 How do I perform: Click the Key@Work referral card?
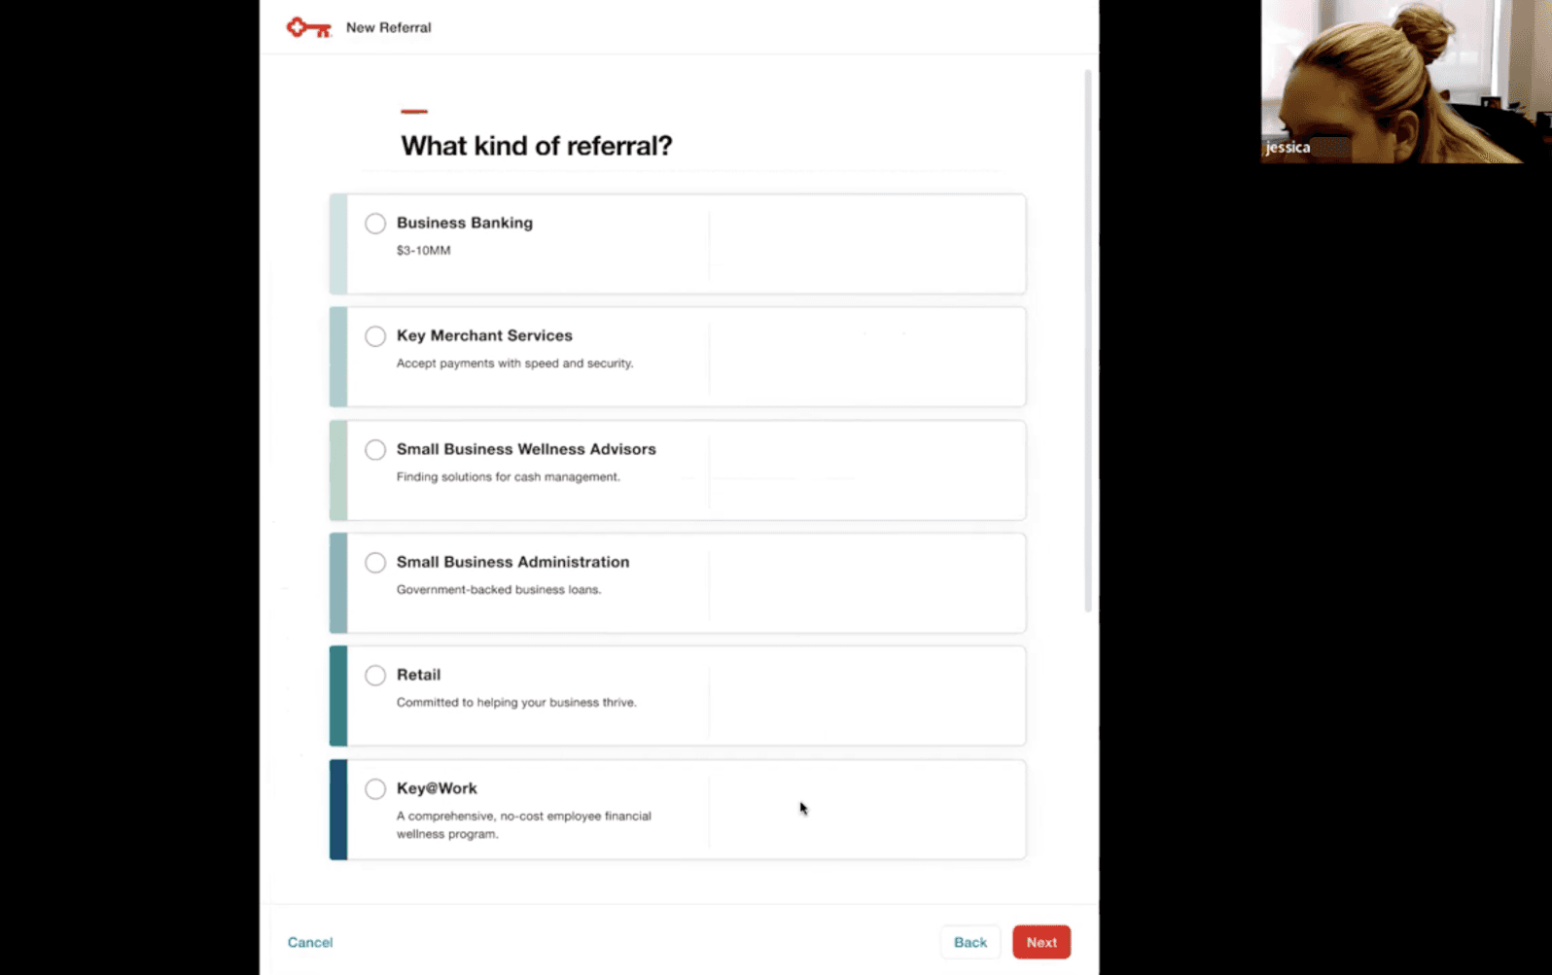677,809
